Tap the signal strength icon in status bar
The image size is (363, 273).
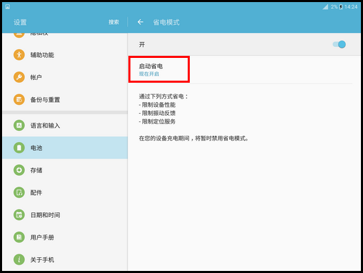tap(325, 7)
